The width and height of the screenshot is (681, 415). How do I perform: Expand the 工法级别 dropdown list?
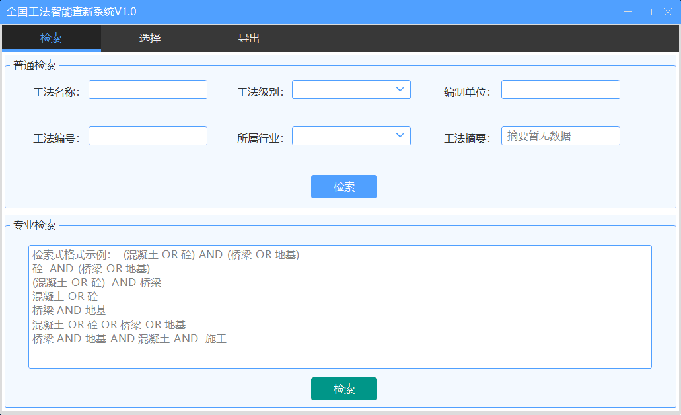coord(351,90)
